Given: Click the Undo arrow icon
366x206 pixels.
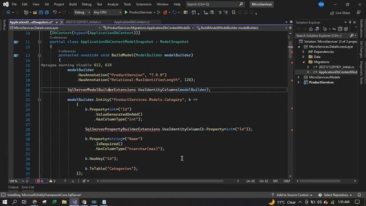Looking at the screenshot, I should pos(55,13).
